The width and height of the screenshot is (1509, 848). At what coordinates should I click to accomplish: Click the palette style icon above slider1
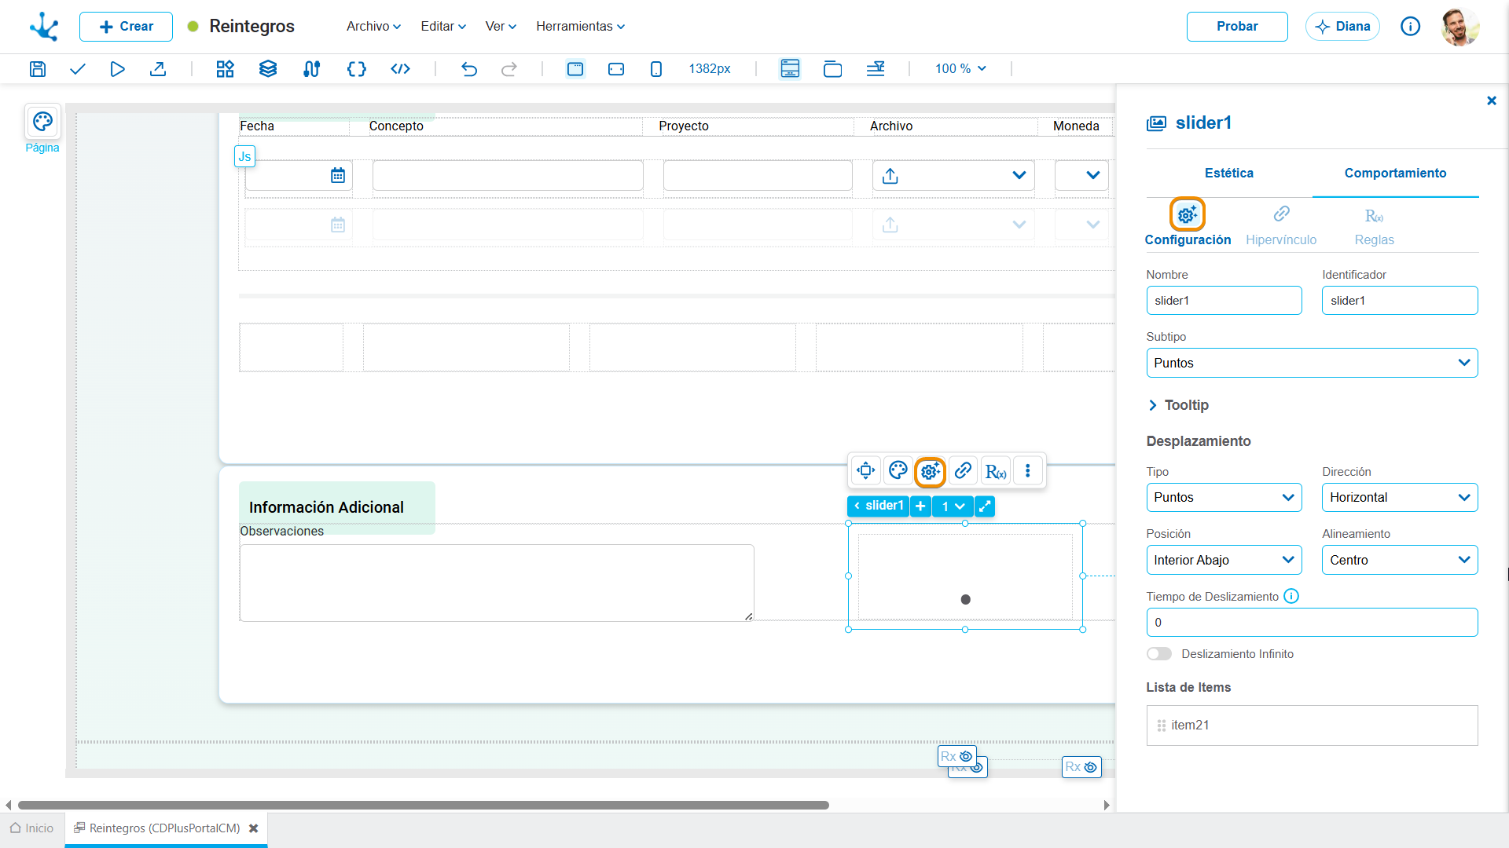[898, 470]
